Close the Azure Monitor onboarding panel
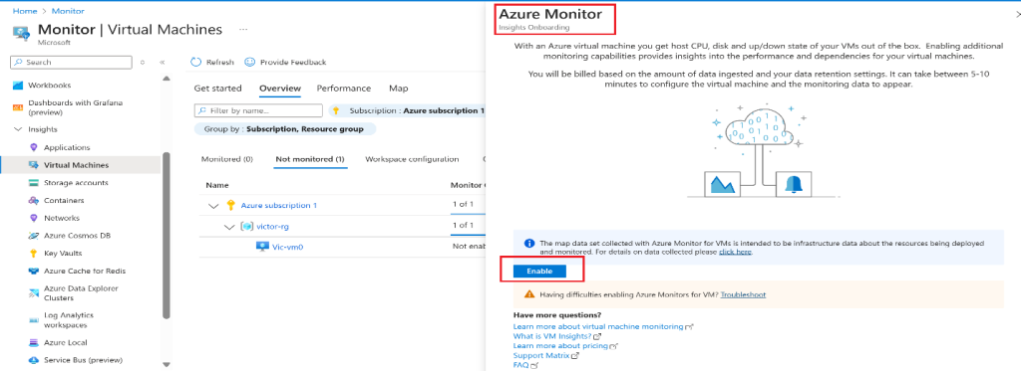This screenshot has width=1021, height=371. tap(1018, 13)
